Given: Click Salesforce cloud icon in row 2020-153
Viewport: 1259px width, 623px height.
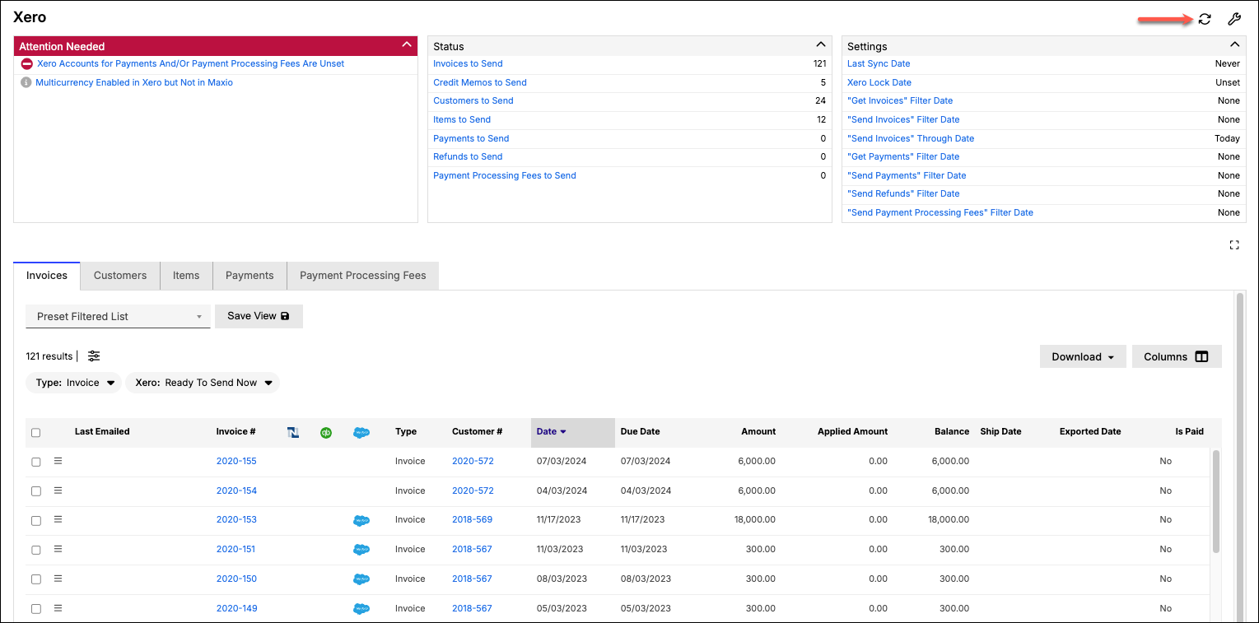Looking at the screenshot, I should pos(361,520).
